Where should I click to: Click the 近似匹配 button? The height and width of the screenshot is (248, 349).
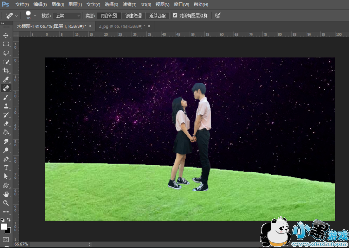click(157, 15)
